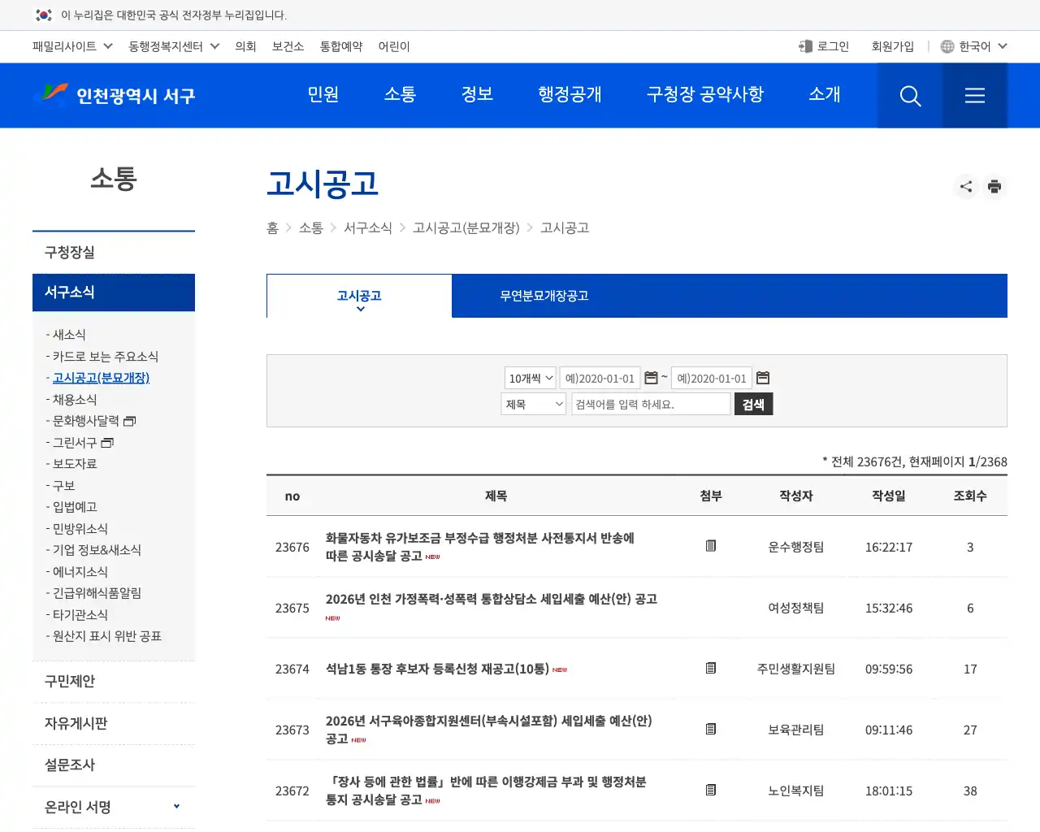
Task: Click the share icon near 고시공고 title
Action: (x=965, y=186)
